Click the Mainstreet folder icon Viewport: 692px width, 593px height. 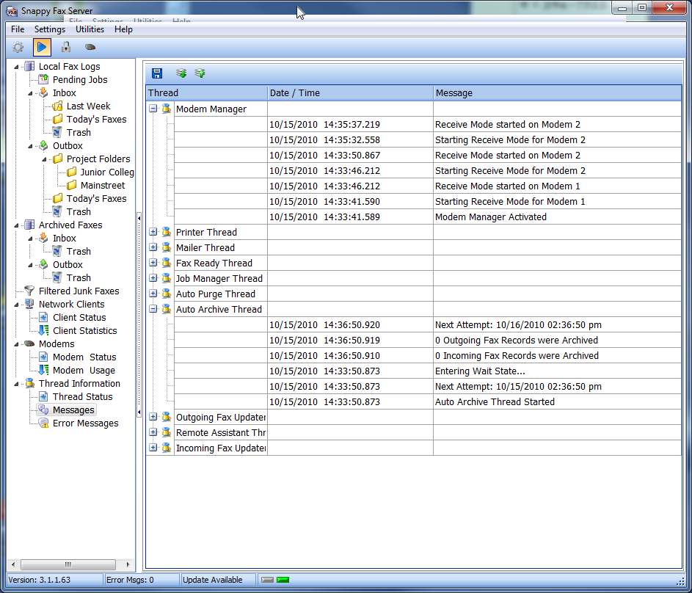pos(71,185)
